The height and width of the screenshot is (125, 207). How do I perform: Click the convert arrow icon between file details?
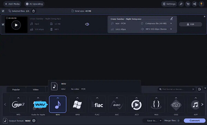pyautogui.click(x=87, y=24)
